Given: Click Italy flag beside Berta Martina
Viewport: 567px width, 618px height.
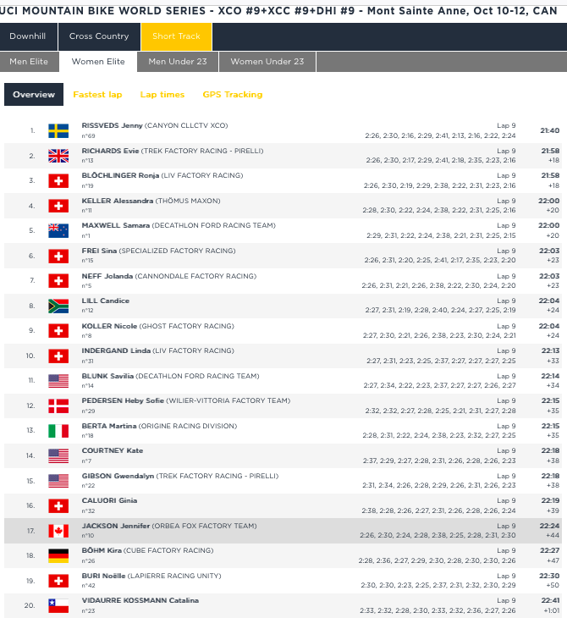Looking at the screenshot, I should pos(58,431).
